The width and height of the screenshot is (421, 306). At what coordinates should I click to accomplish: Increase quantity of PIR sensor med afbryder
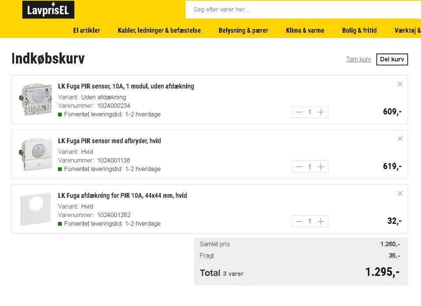pyautogui.click(x=321, y=167)
